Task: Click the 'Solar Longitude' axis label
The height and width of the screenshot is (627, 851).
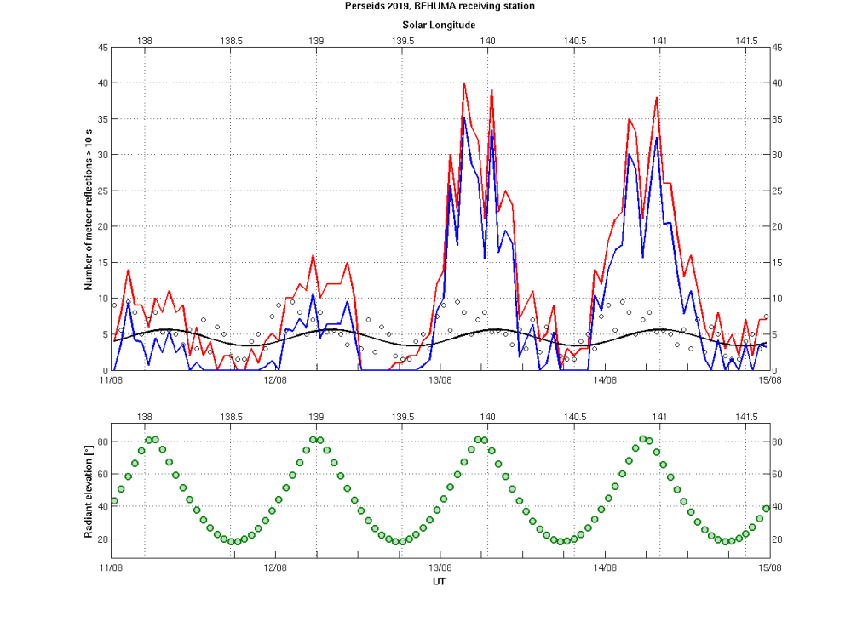Action: [x=437, y=26]
